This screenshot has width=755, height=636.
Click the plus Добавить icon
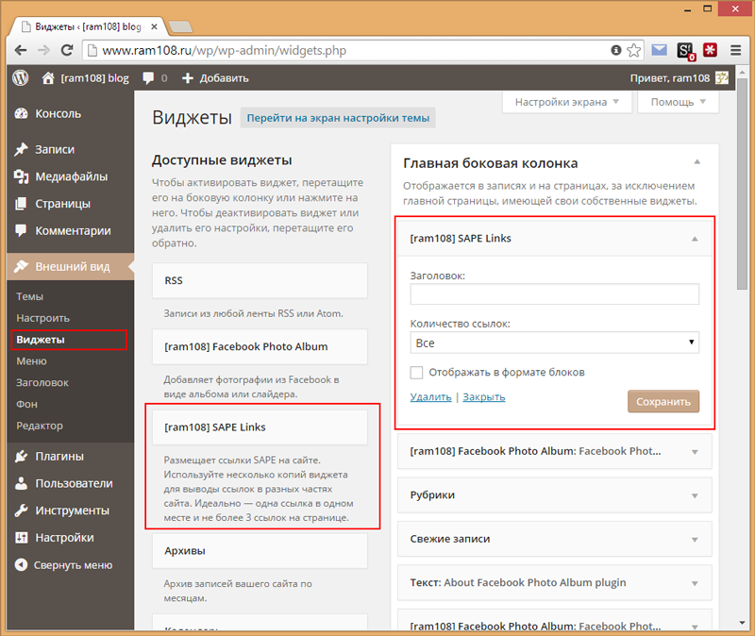[187, 78]
